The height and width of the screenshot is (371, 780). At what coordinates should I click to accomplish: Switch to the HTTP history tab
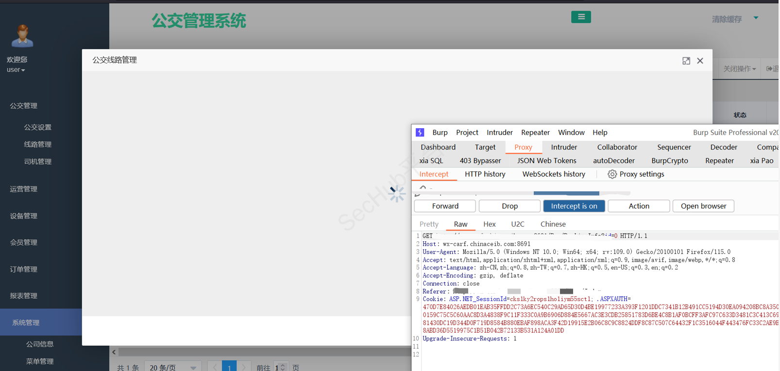coord(485,174)
